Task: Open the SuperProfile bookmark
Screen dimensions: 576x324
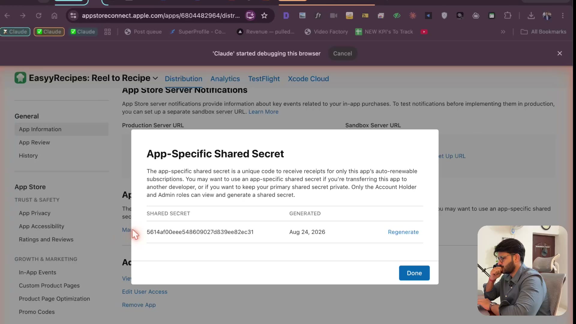Action: (x=198, y=32)
